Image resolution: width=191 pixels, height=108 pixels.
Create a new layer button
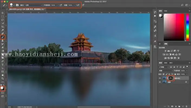tap(183, 106)
